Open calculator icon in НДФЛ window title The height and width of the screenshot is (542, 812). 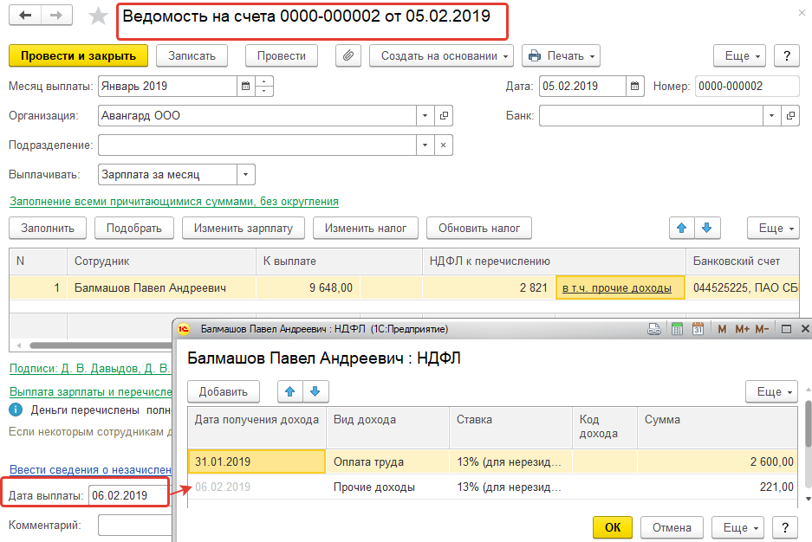677,329
